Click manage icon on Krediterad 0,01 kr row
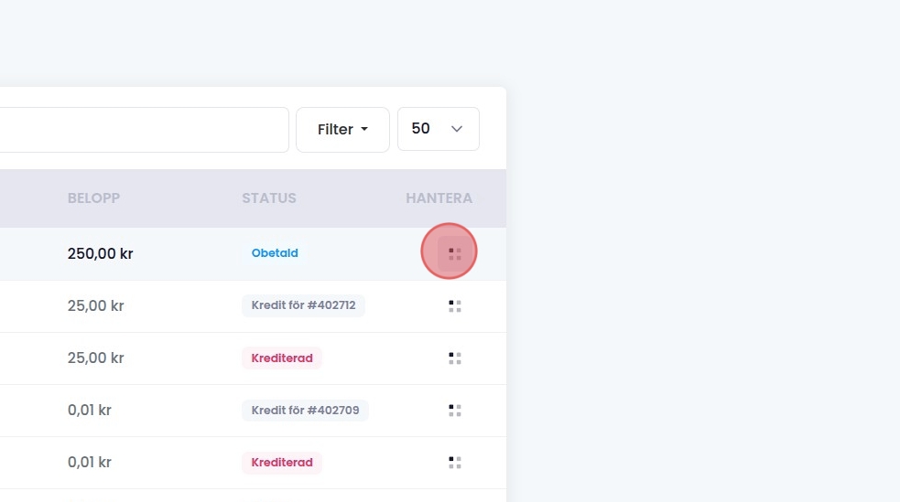This screenshot has height=502, width=900. [454, 463]
